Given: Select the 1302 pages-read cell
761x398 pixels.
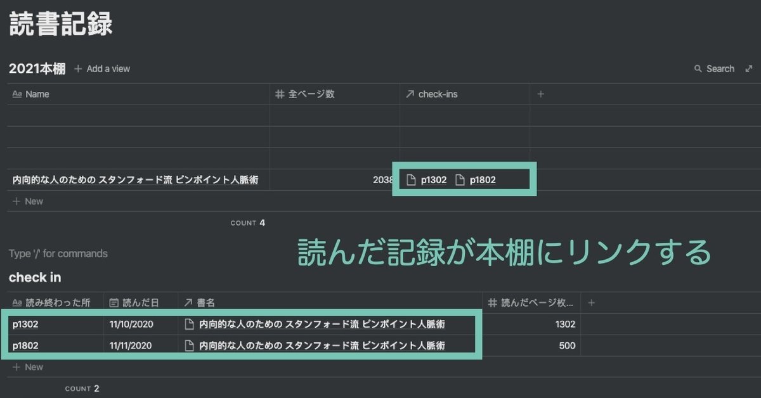Looking at the screenshot, I should tap(531, 324).
